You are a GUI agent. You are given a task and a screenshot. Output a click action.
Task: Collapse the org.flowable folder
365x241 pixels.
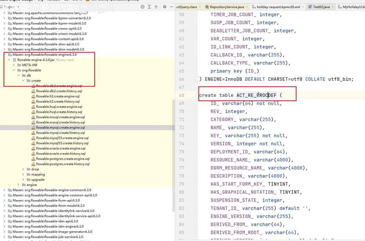pos(14,70)
